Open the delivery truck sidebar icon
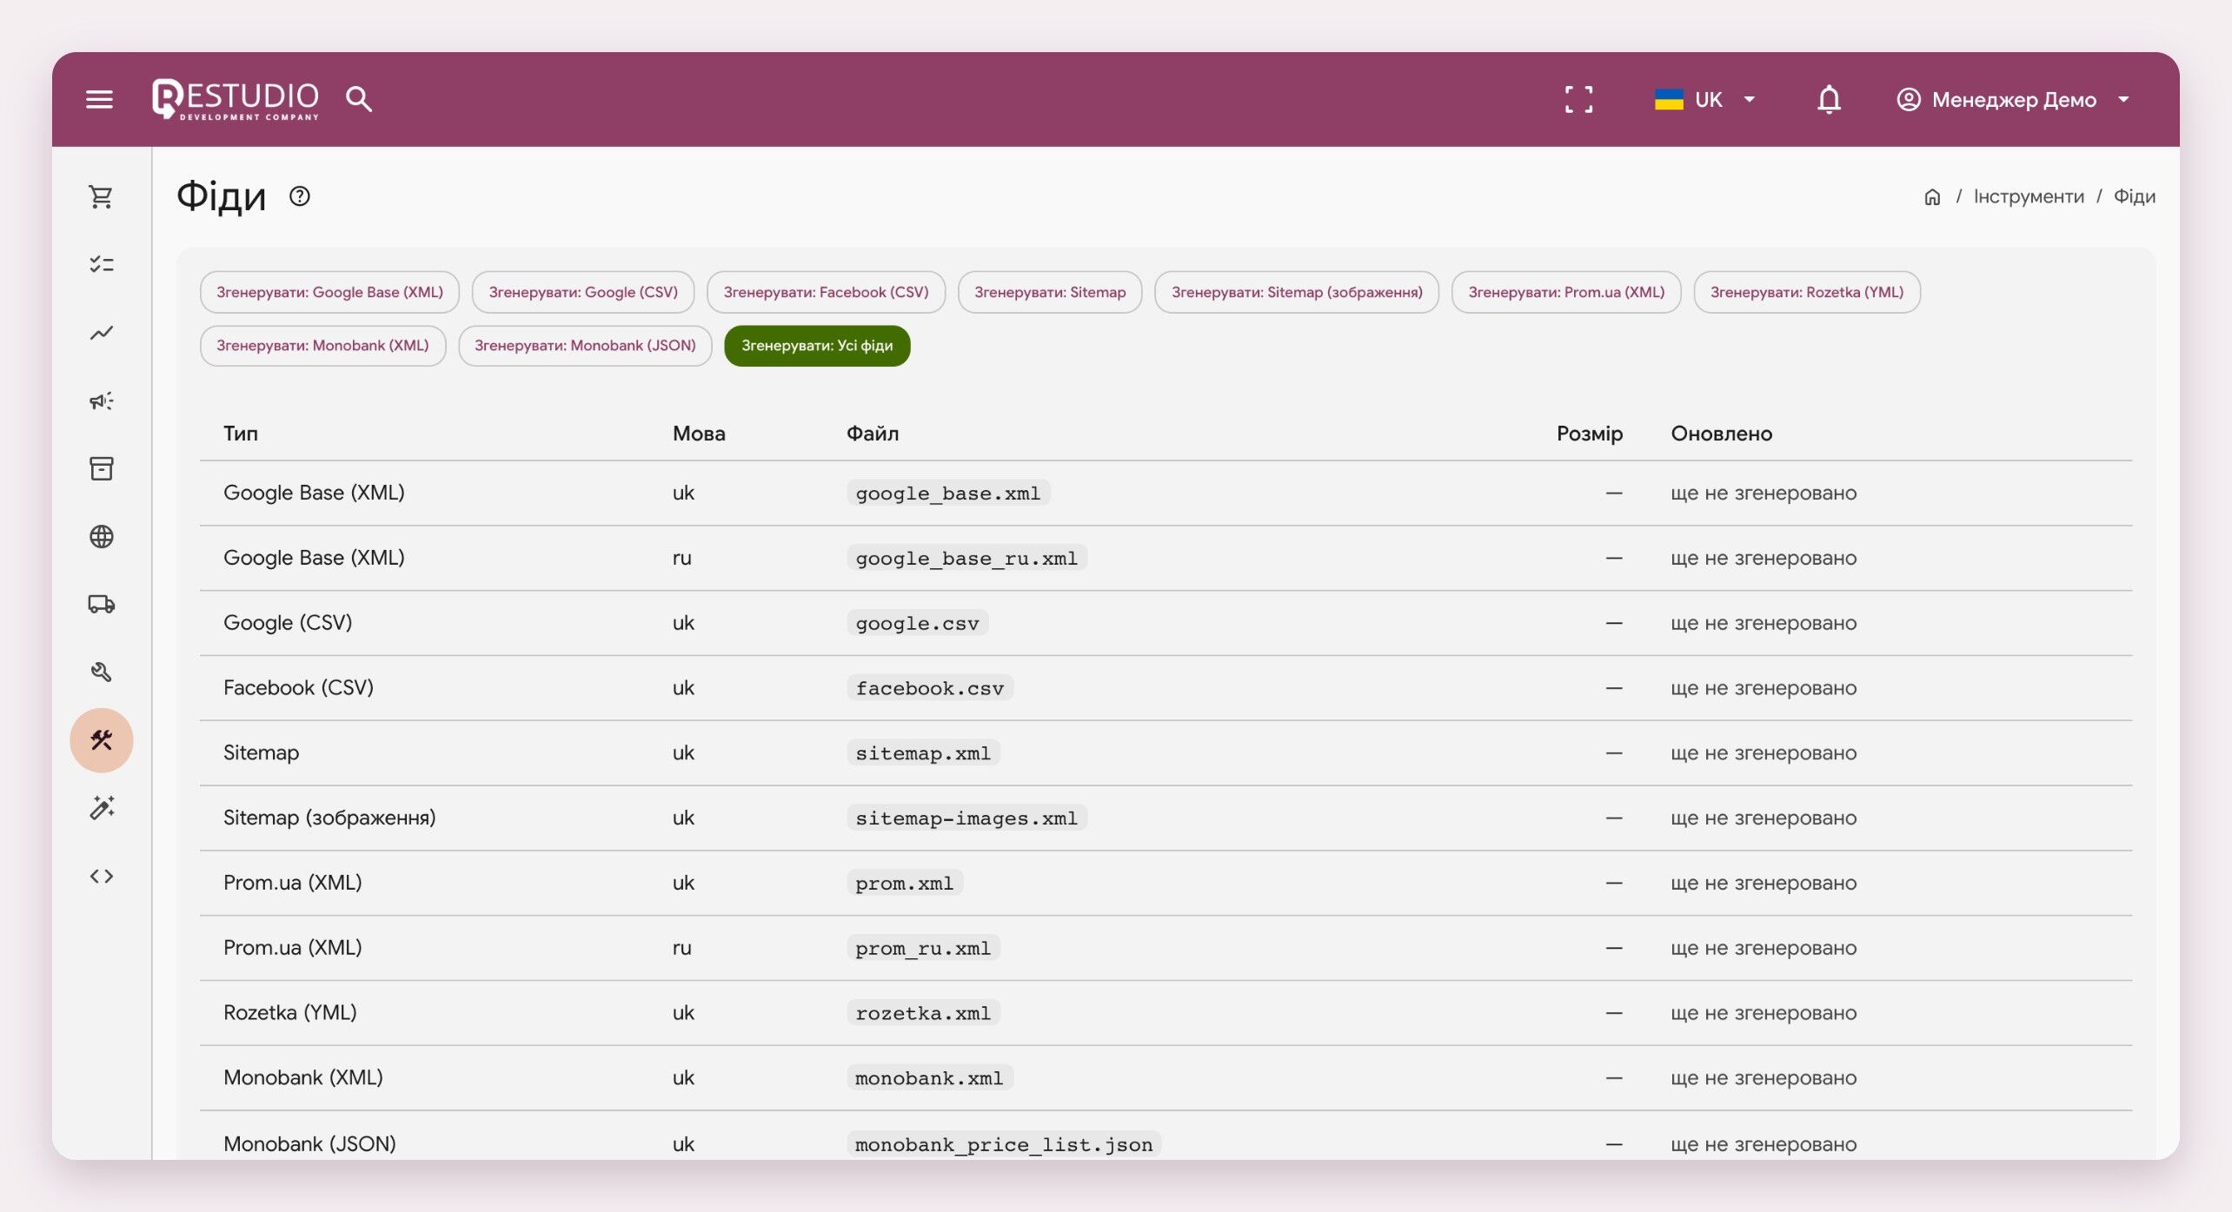Screen dimensions: 2232x1212 click(102, 604)
